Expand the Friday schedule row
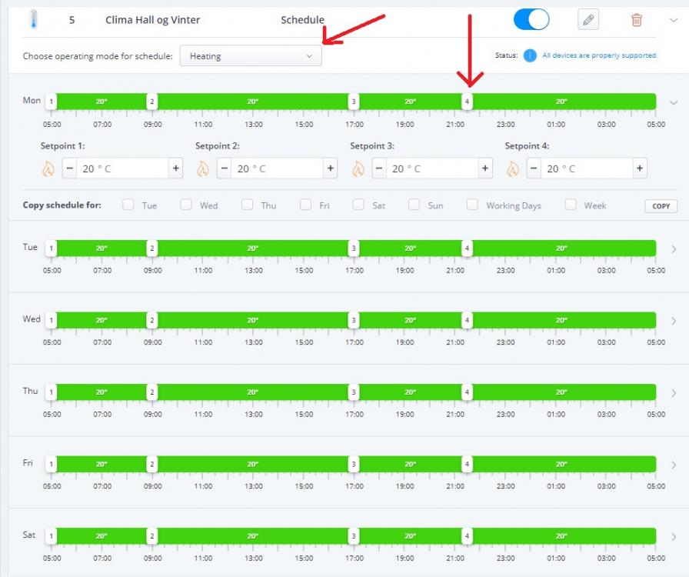689x577 pixels. click(674, 465)
